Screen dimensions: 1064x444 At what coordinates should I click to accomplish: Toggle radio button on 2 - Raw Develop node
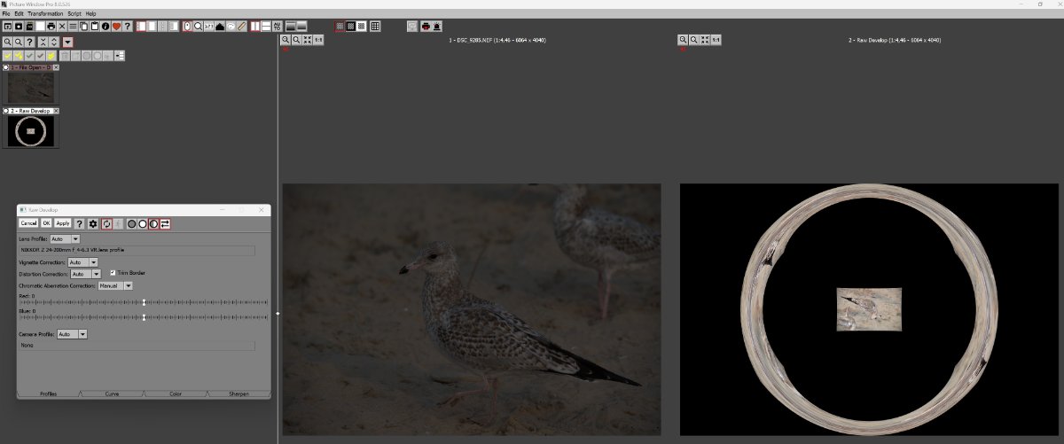point(5,111)
